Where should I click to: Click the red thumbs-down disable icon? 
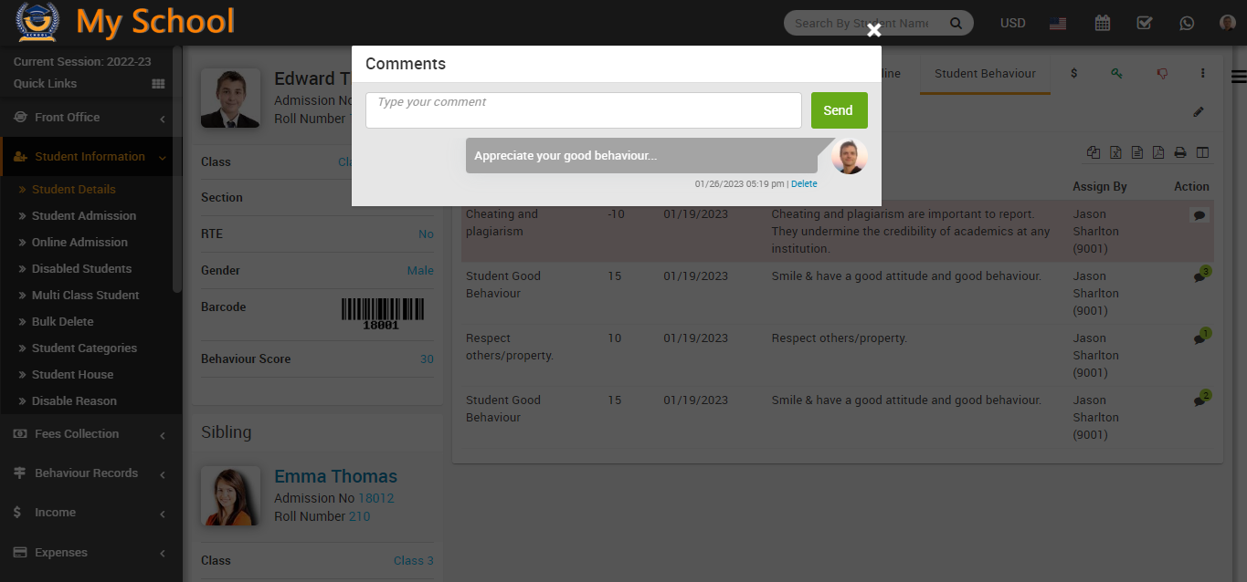[1162, 74]
